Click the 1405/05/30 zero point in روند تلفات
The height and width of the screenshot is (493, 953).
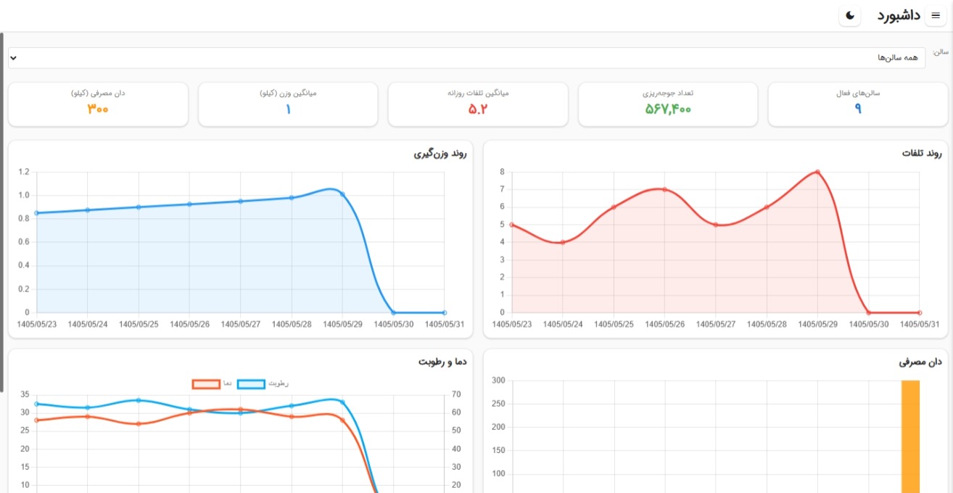coord(868,312)
